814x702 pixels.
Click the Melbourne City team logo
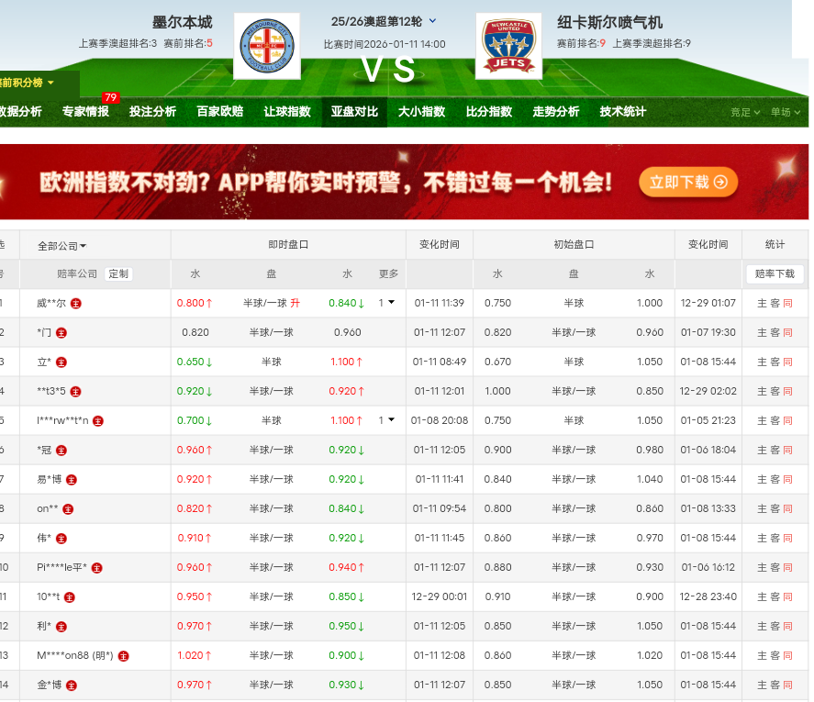coord(267,46)
